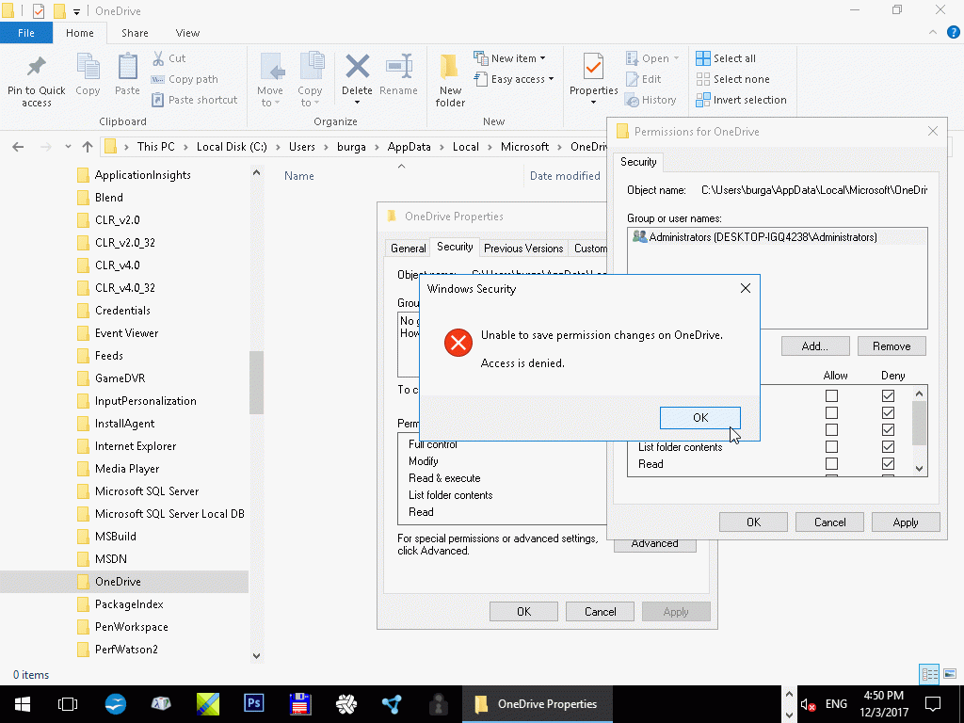Click Select all in the ribbon
The height and width of the screenshot is (723, 964).
pos(726,58)
